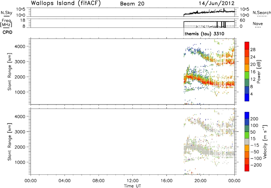Click the '20:00' time tick label
271x188 pixels.
point(200,181)
